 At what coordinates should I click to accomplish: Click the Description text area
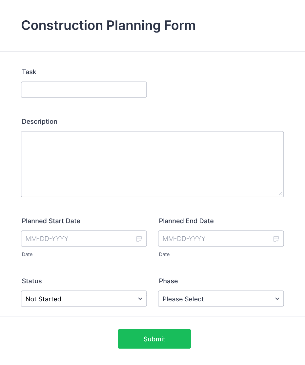[x=152, y=164]
